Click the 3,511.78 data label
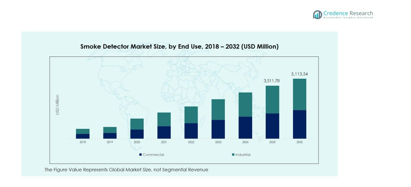The height and width of the screenshot is (187, 411). click(272, 81)
